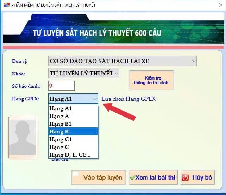The image size is (226, 195).
Task: Click the candidate photo placeholder
Action: (23, 137)
